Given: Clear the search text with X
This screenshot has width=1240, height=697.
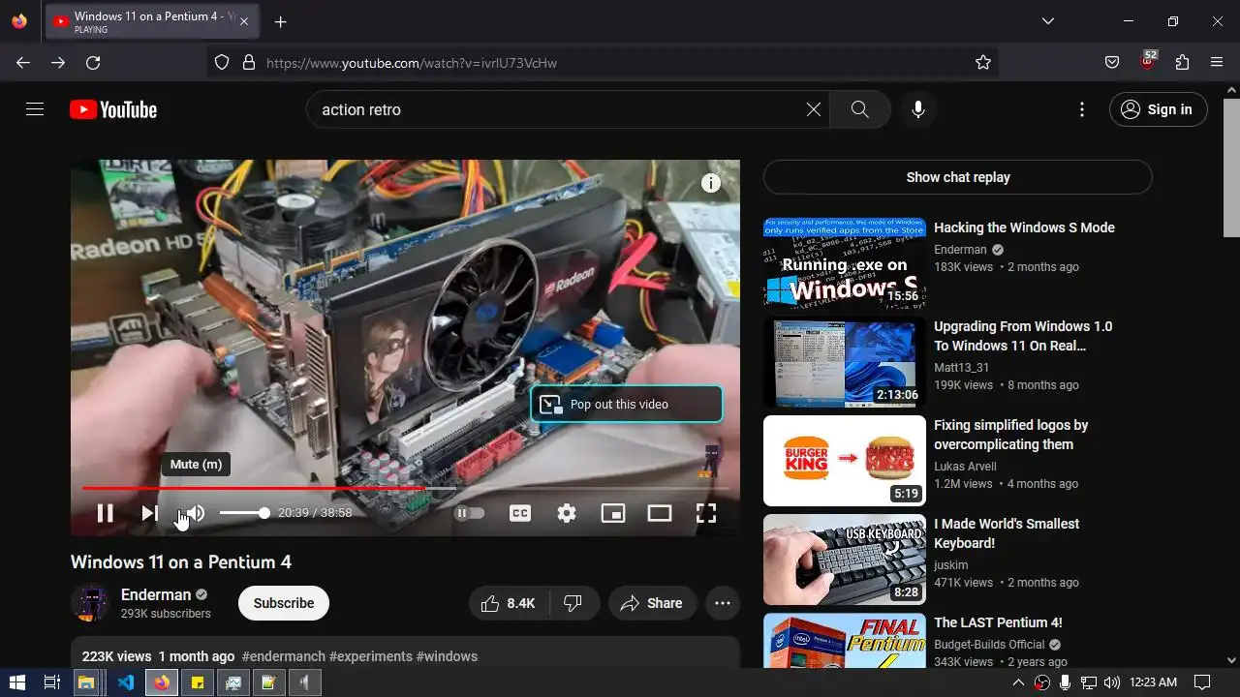Looking at the screenshot, I should tap(814, 109).
